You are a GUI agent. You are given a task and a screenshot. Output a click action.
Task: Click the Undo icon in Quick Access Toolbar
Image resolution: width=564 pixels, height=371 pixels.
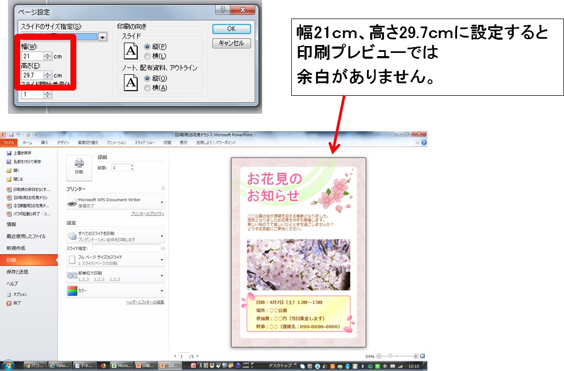click(20, 135)
